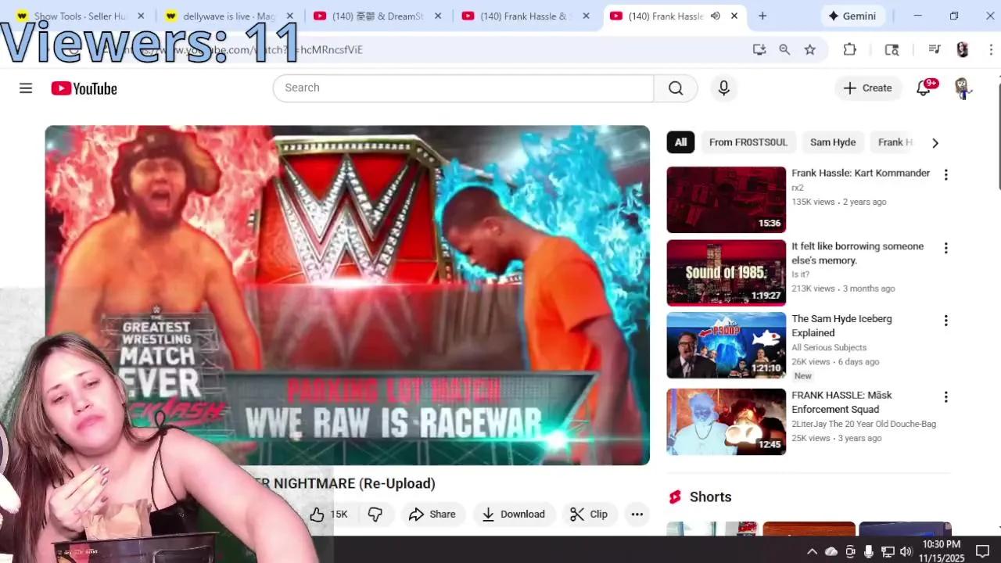The height and width of the screenshot is (563, 1001).
Task: Open options for Sam Hyde Iceberg video
Action: (x=945, y=321)
